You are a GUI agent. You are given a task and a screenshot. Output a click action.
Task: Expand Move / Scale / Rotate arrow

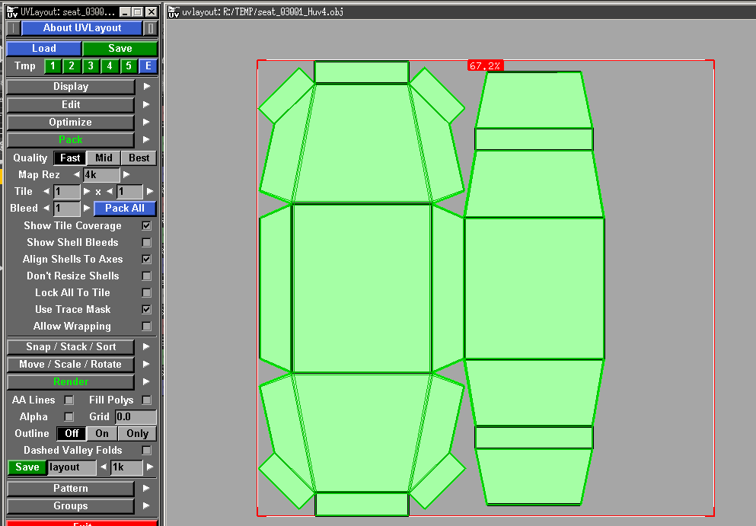[x=147, y=364]
